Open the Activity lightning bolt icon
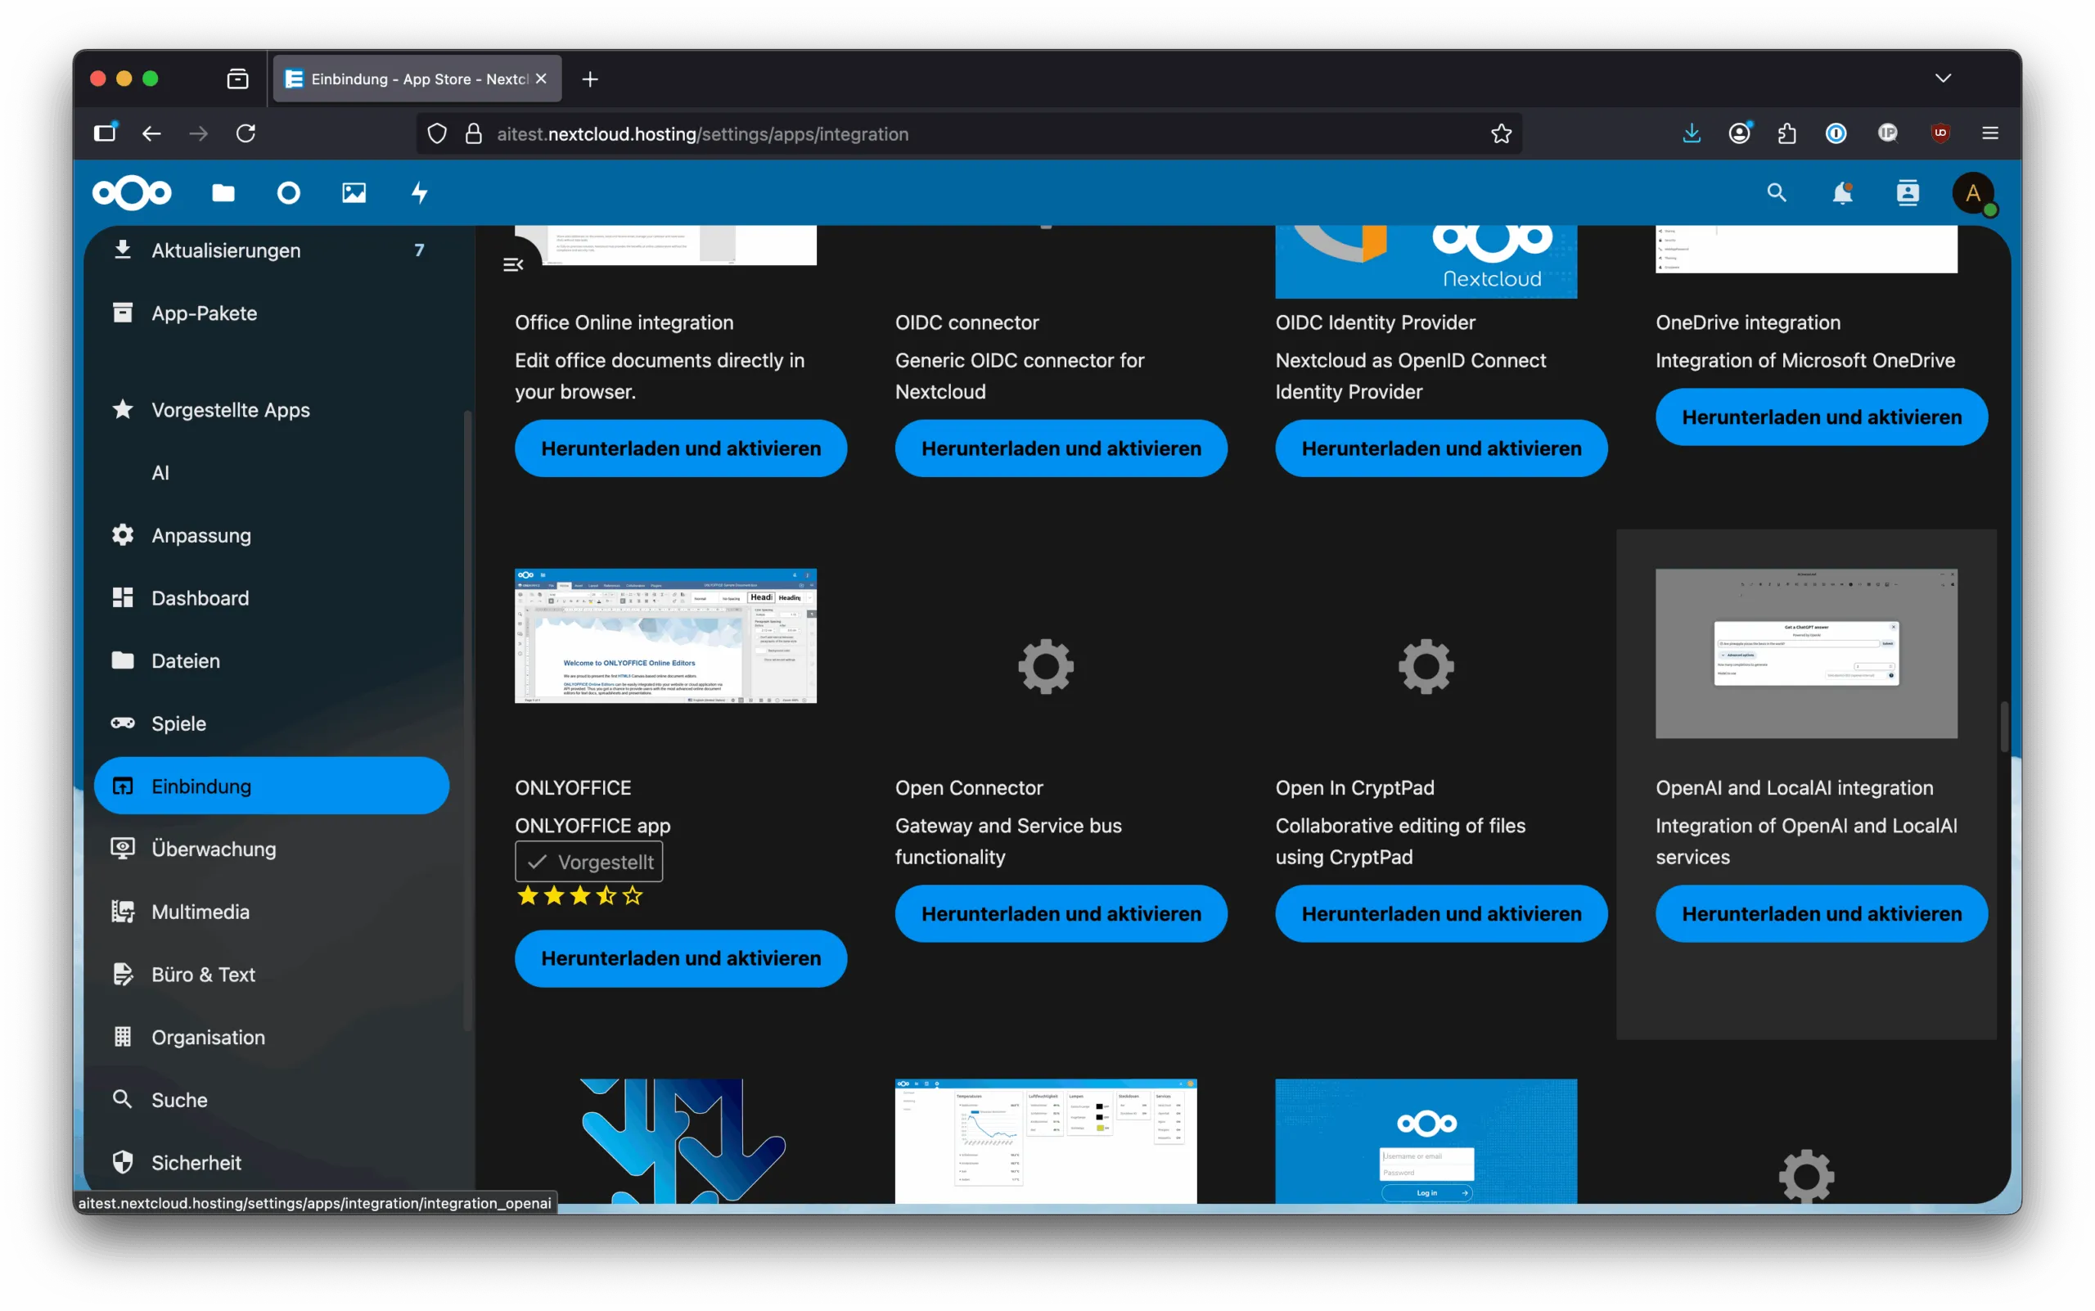Screen dimensions: 2095x1311 [x=419, y=192]
